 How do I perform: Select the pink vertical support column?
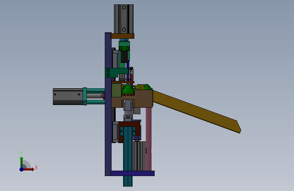(x=149, y=139)
